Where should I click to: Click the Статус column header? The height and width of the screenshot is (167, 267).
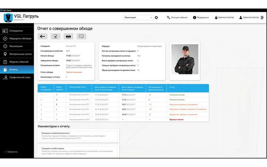[x=172, y=88]
